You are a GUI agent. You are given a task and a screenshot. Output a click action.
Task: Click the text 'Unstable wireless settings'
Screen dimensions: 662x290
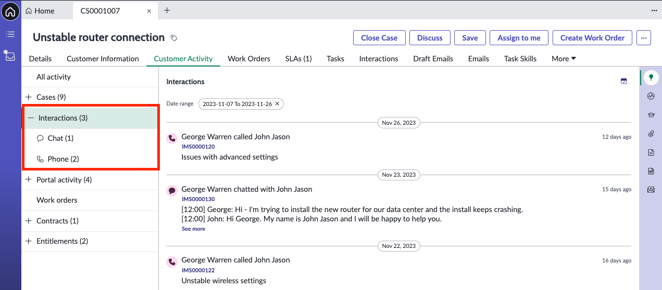pos(223,281)
